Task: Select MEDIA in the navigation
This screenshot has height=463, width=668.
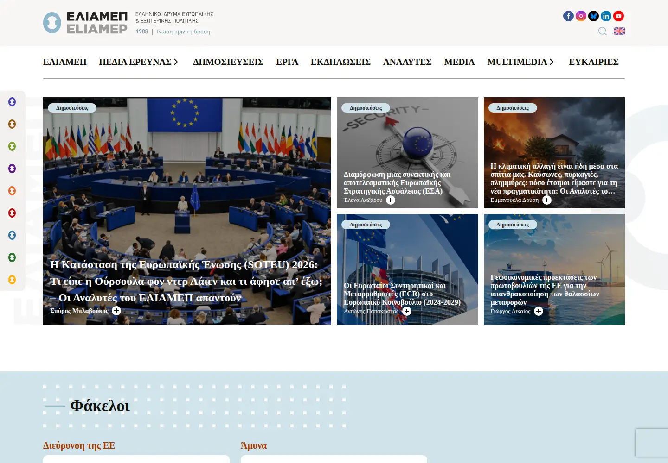Action: [459, 62]
